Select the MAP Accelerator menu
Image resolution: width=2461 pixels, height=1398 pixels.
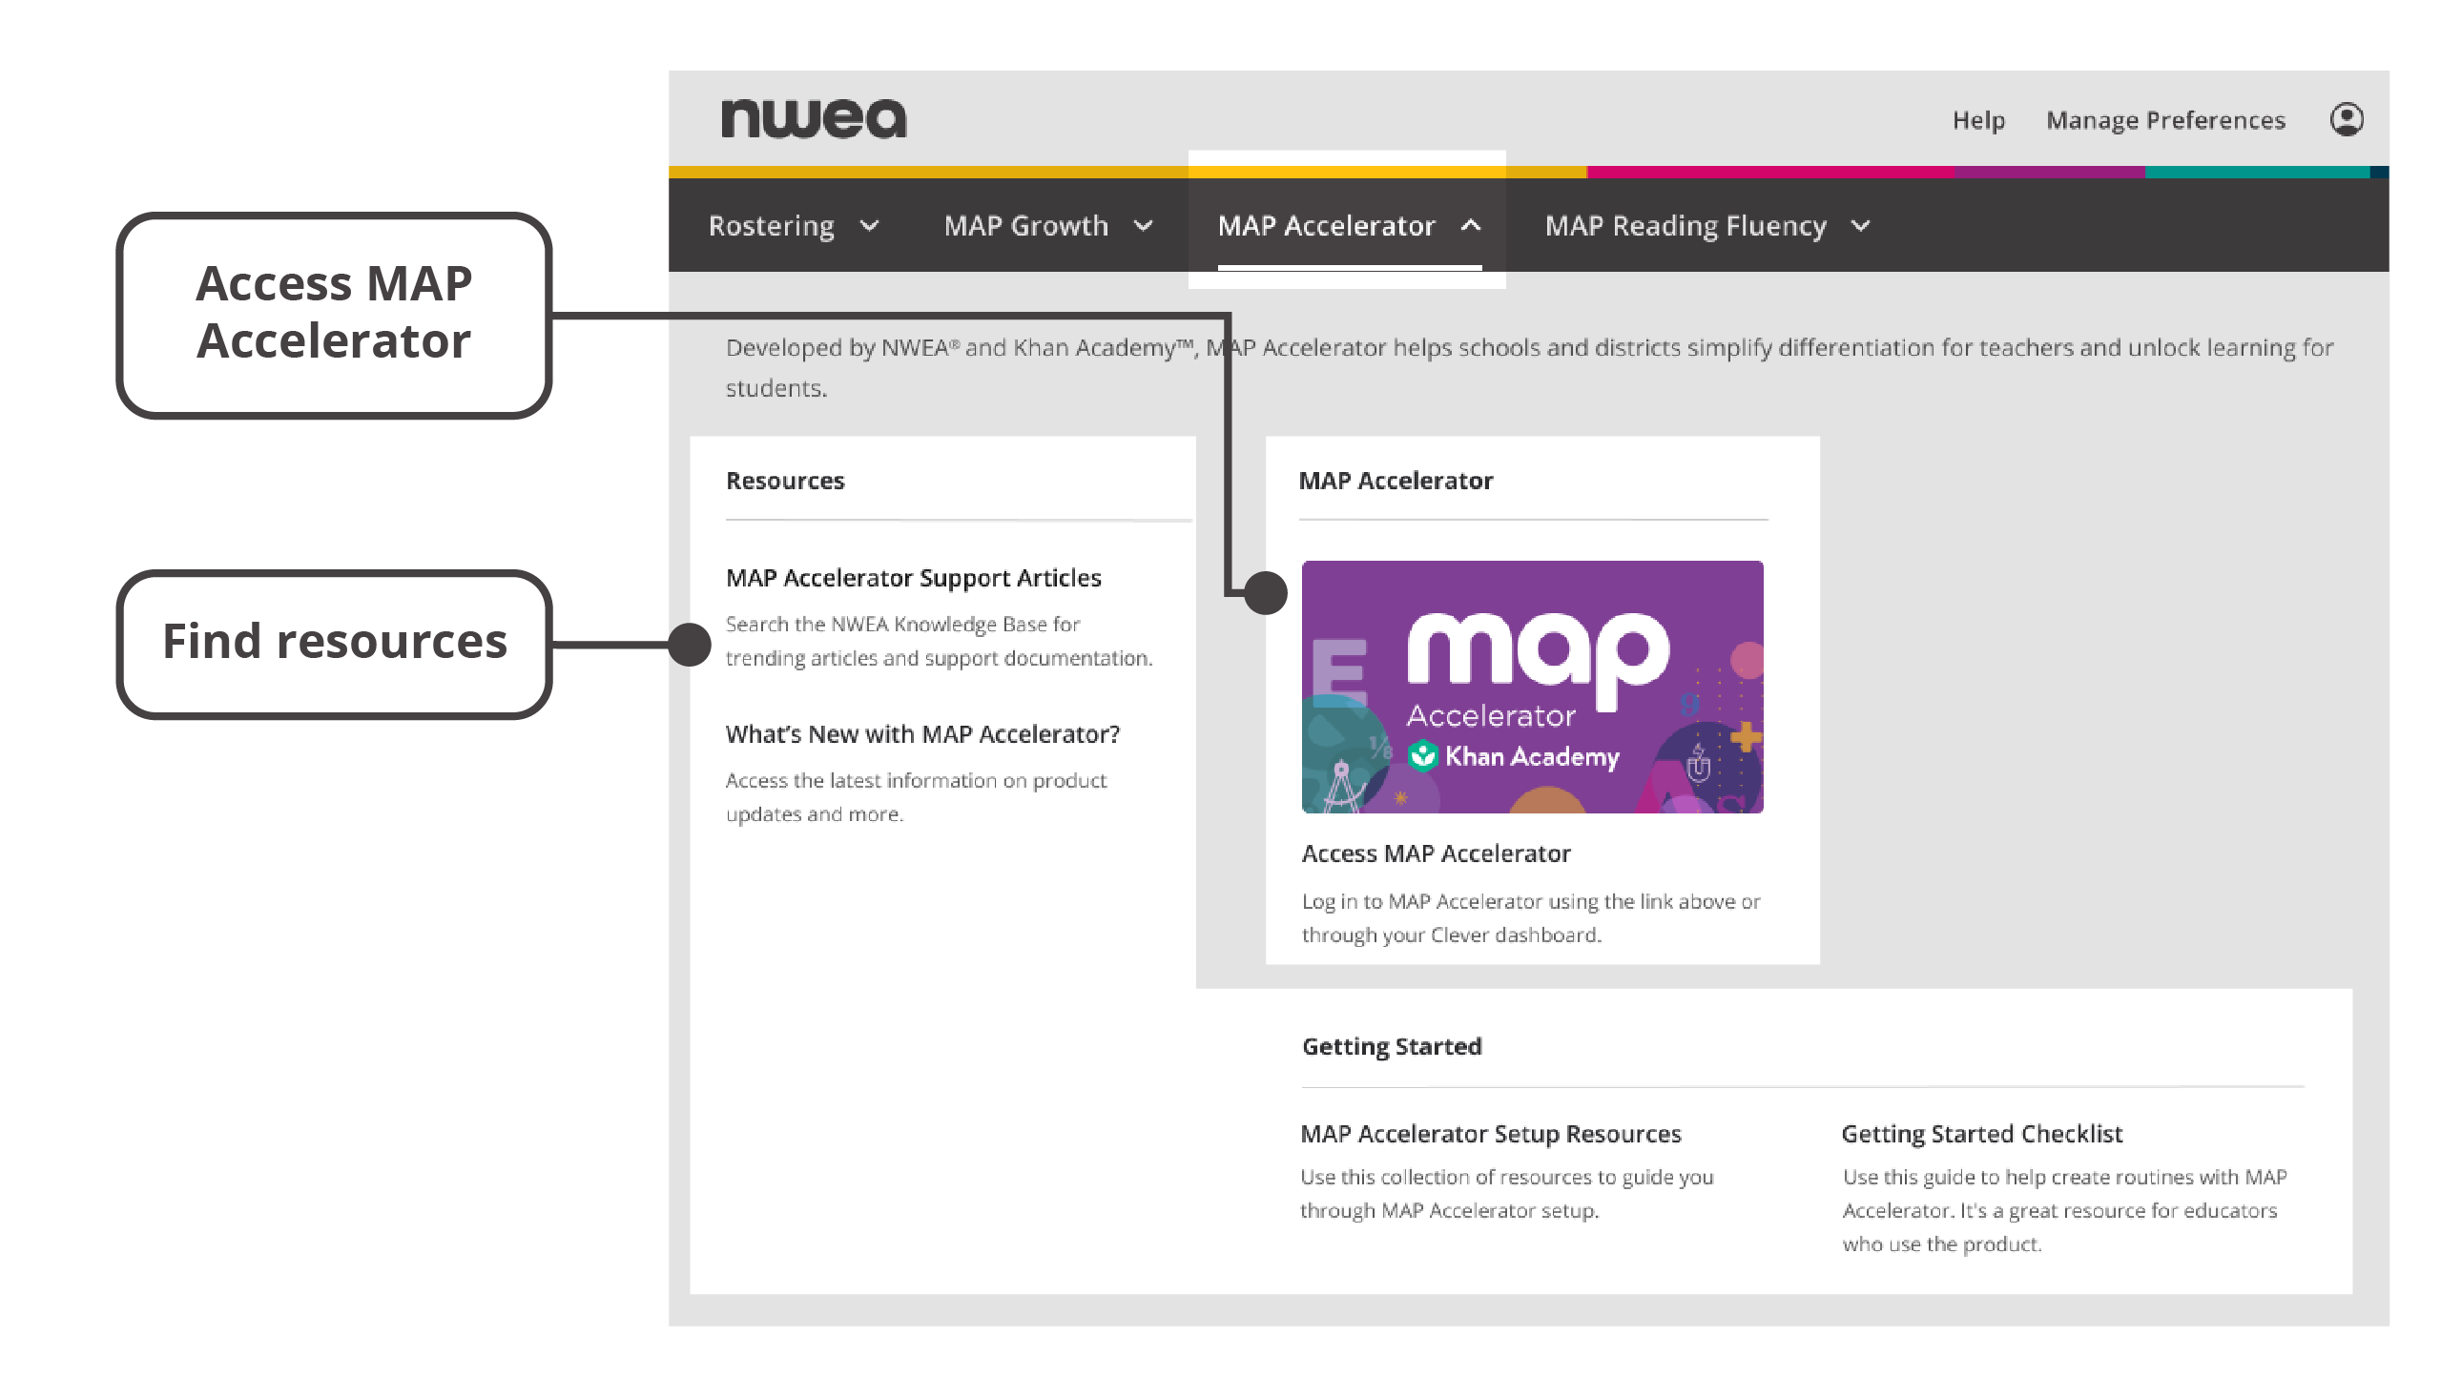coord(1326,226)
